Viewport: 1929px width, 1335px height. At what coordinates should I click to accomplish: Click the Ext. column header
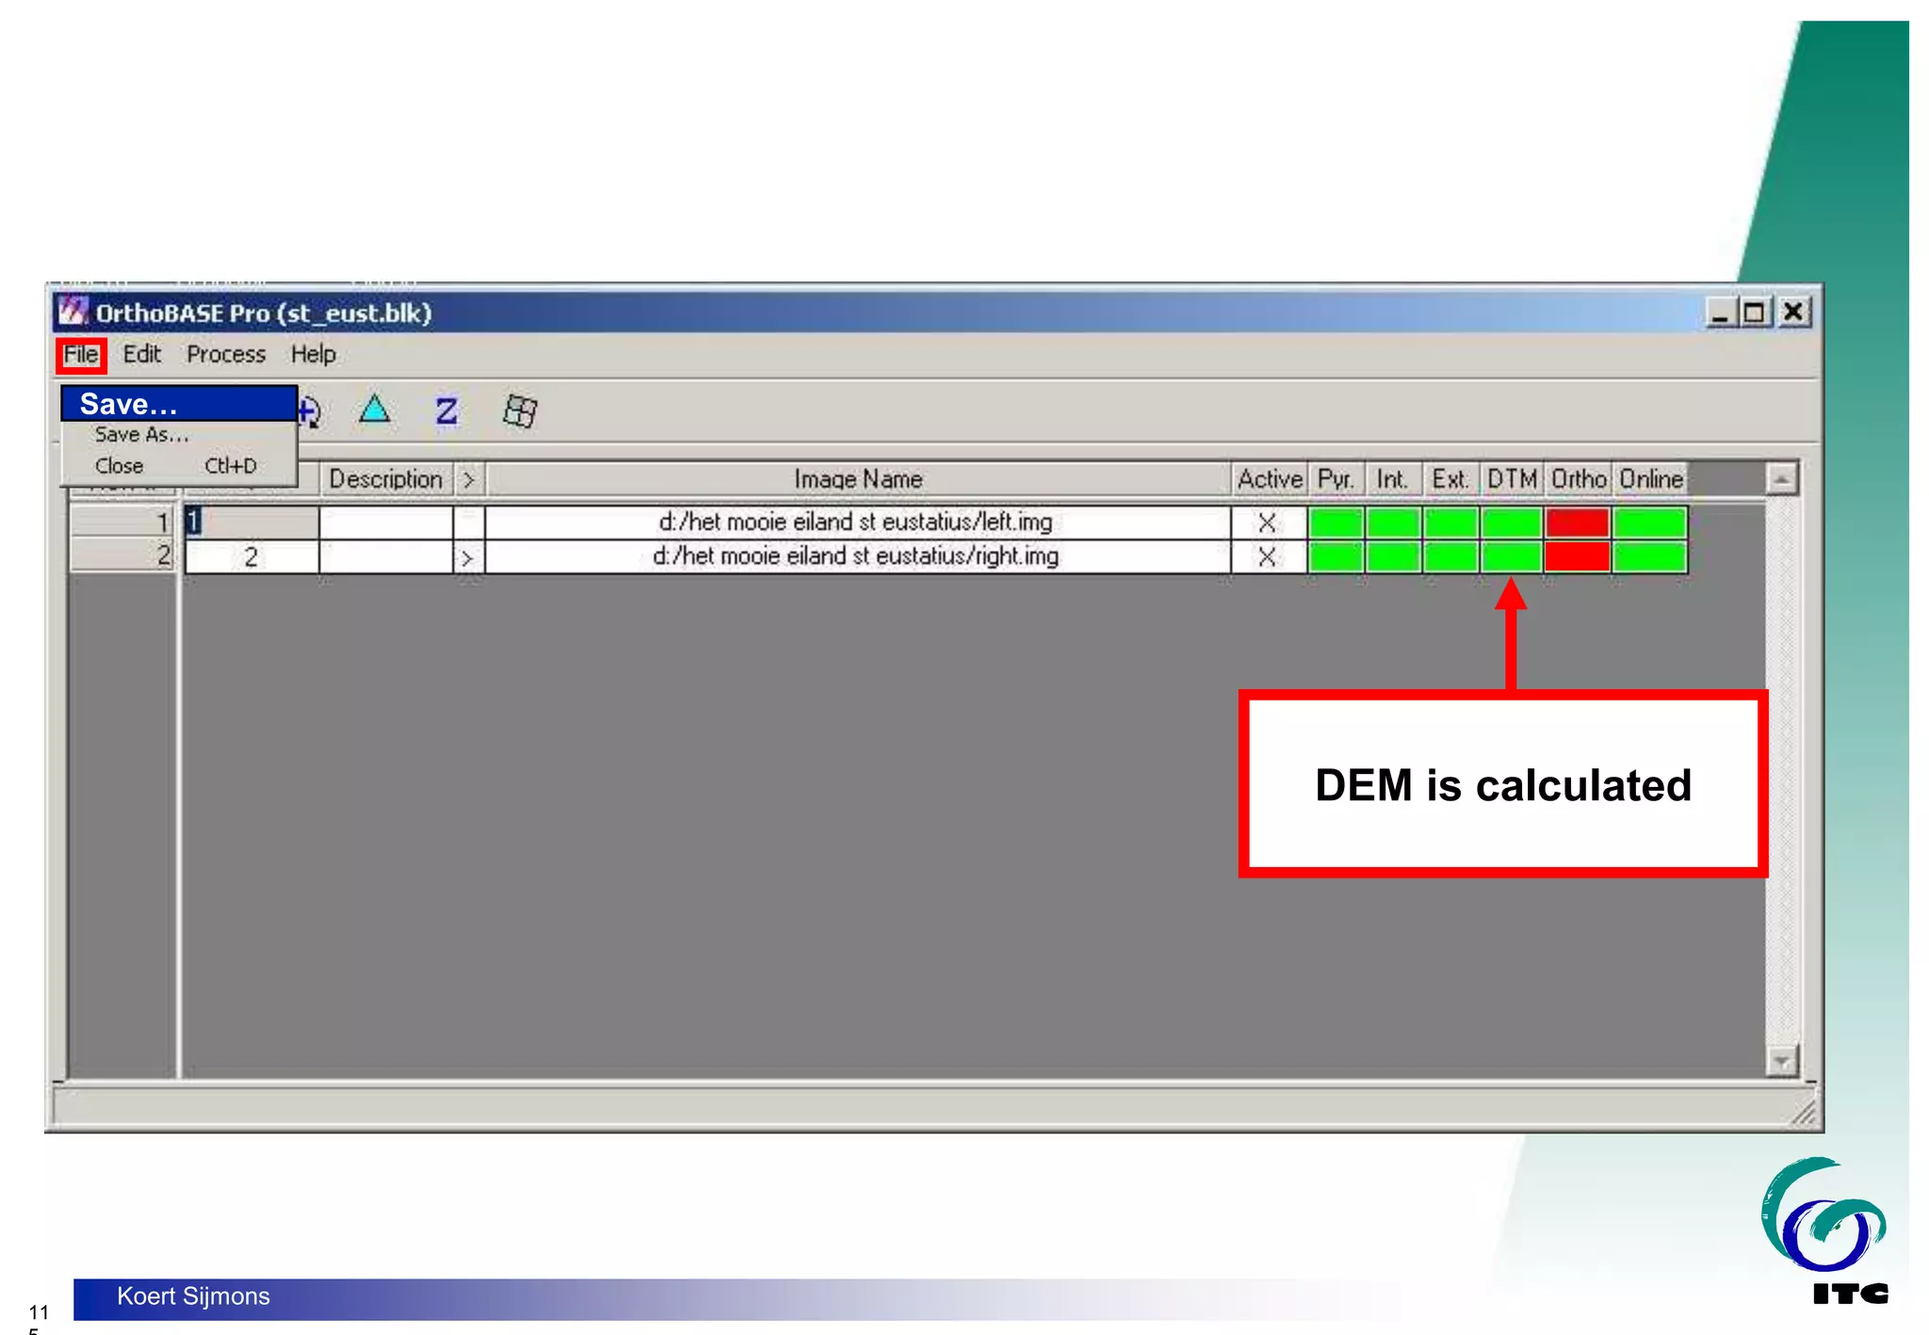1451,479
